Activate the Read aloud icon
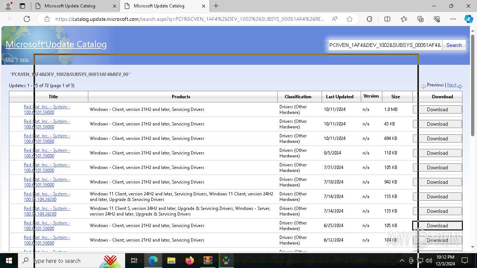 [335, 19]
